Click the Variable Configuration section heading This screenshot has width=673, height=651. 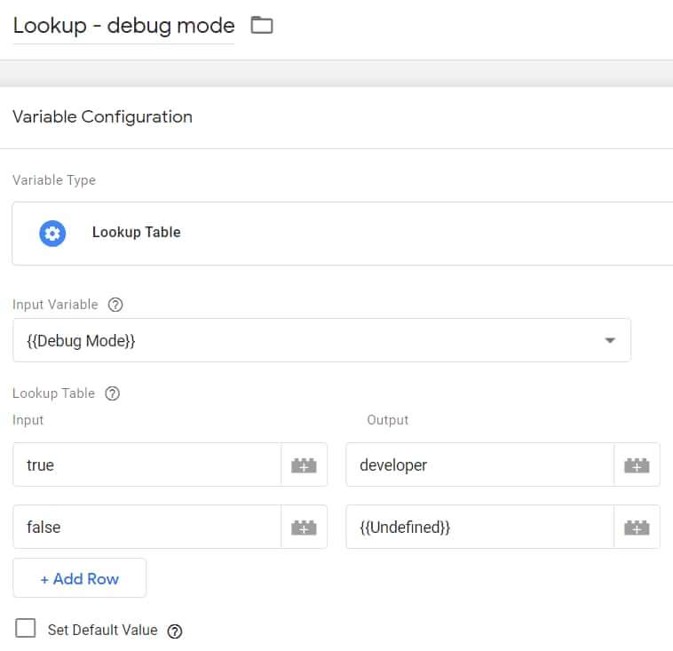[x=102, y=116]
